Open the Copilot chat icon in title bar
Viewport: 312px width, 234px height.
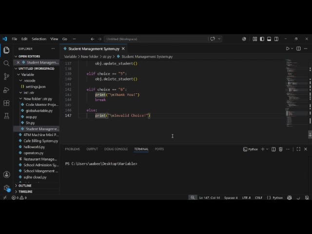[213, 39]
